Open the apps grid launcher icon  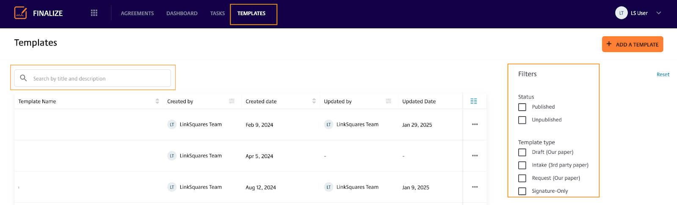tap(94, 13)
